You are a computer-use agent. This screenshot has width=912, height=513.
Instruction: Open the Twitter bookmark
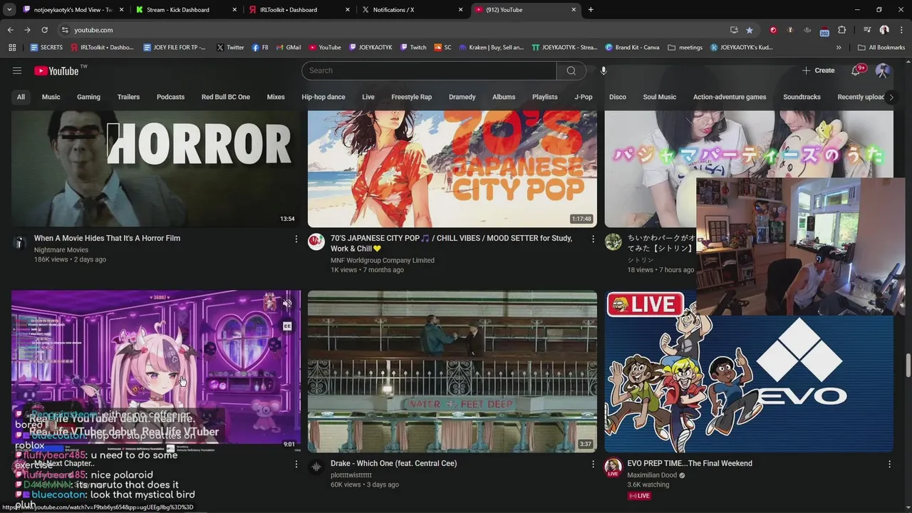(230, 48)
